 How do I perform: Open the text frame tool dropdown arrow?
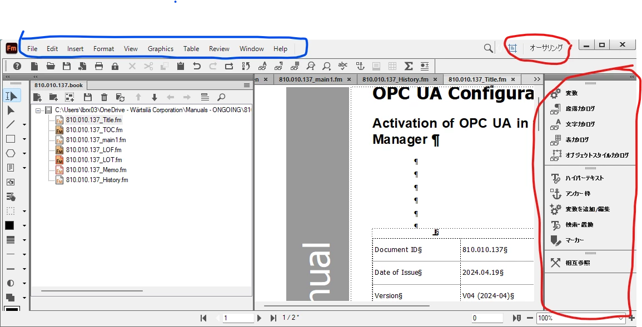[x=24, y=168]
